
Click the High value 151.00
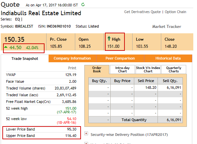(113, 46)
